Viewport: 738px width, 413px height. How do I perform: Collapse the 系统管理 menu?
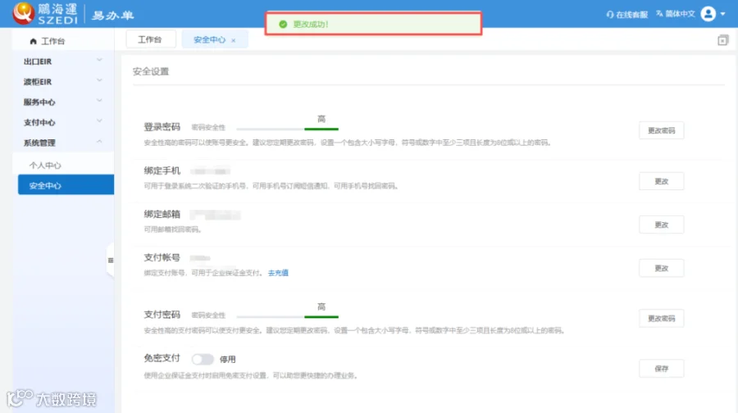pyautogui.click(x=63, y=143)
